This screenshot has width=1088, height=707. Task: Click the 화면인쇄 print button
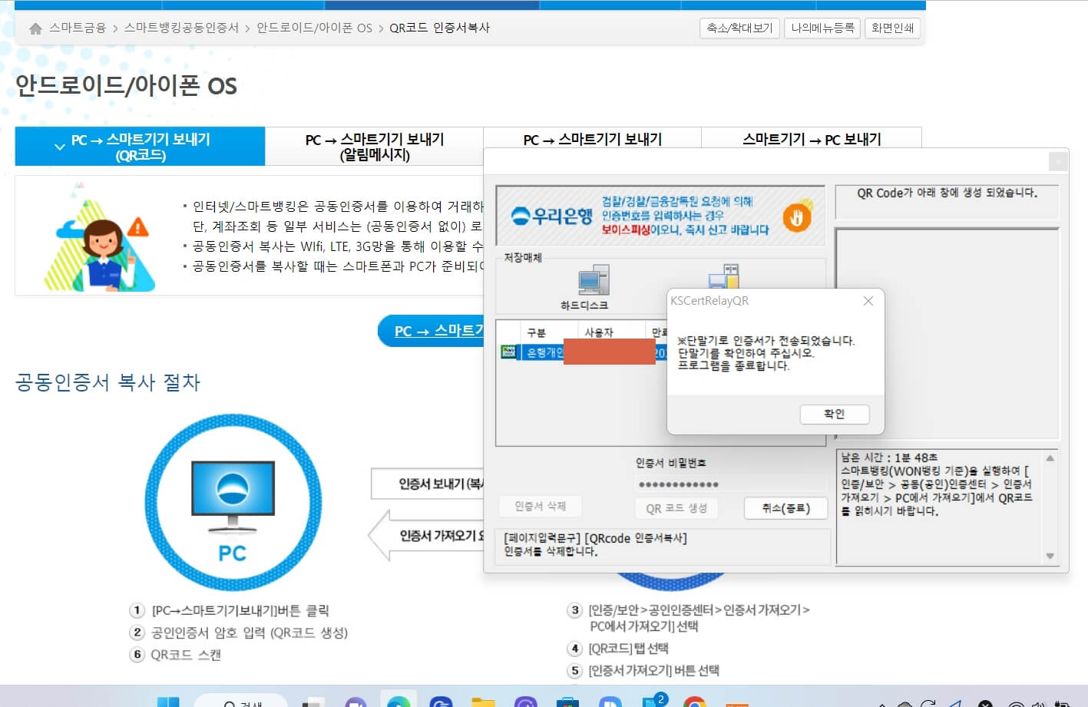pyautogui.click(x=892, y=28)
